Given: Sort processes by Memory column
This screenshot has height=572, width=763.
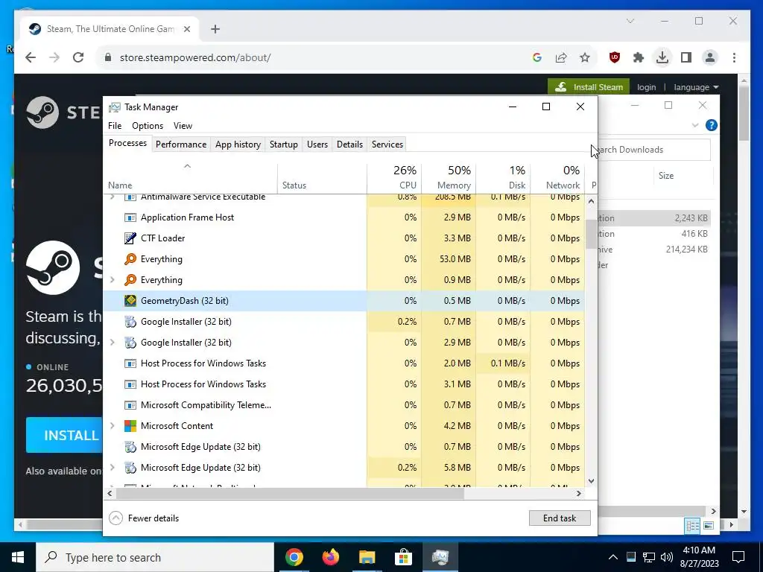Looking at the screenshot, I should point(449,177).
